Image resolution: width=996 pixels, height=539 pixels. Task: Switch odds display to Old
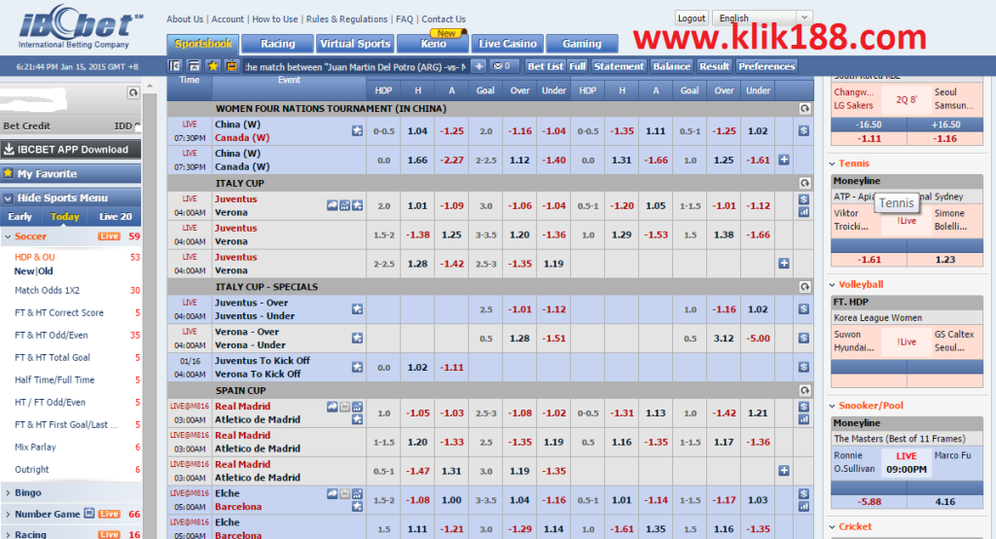coord(46,271)
